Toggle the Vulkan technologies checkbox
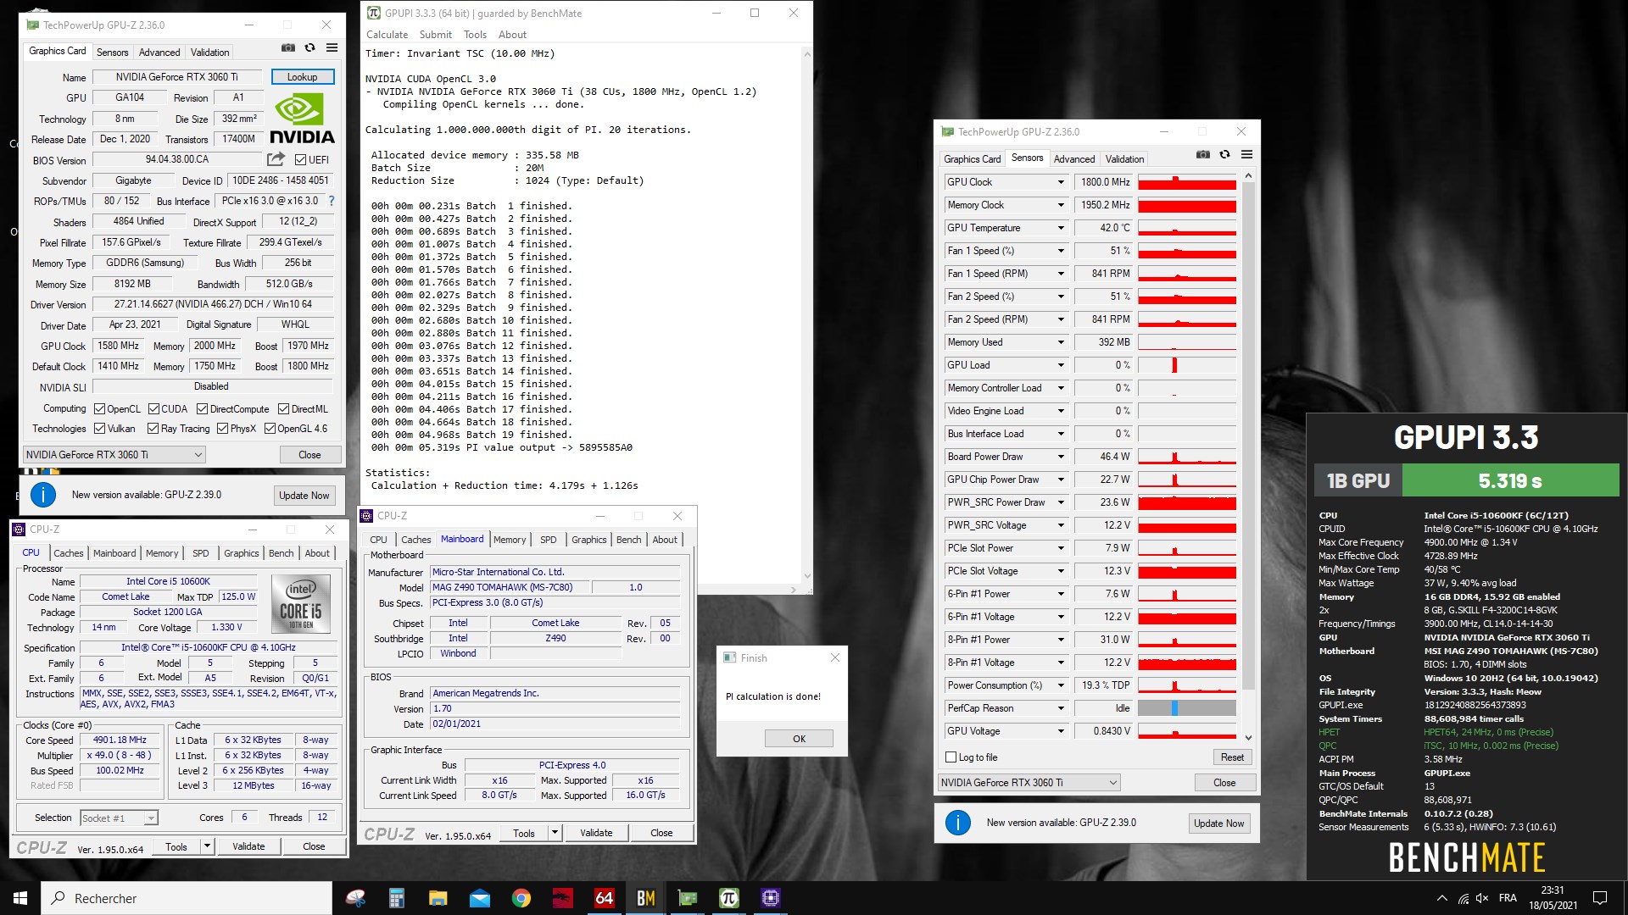Viewport: 1628px width, 915px height. pos(100,429)
